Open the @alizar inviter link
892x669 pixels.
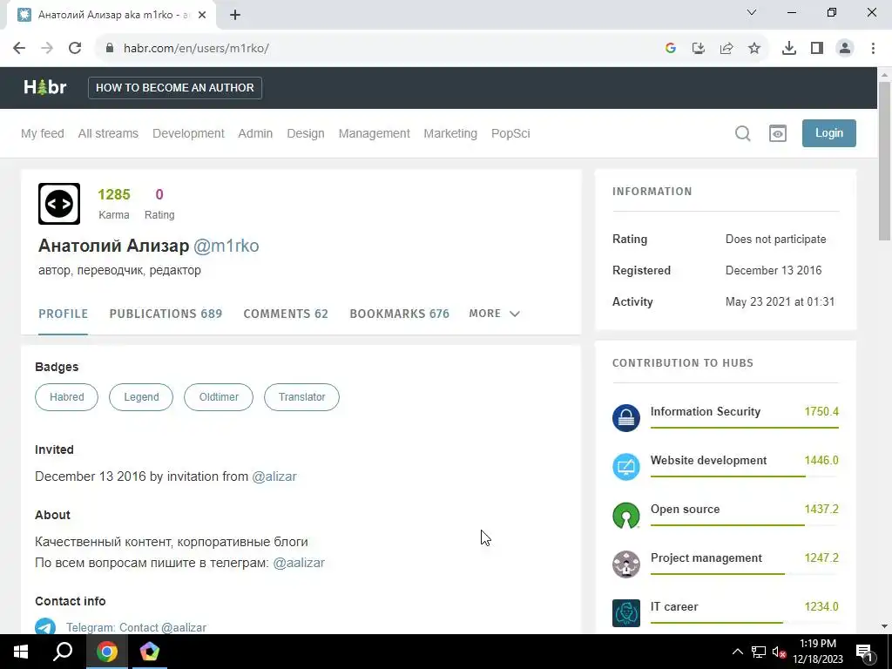tap(274, 476)
